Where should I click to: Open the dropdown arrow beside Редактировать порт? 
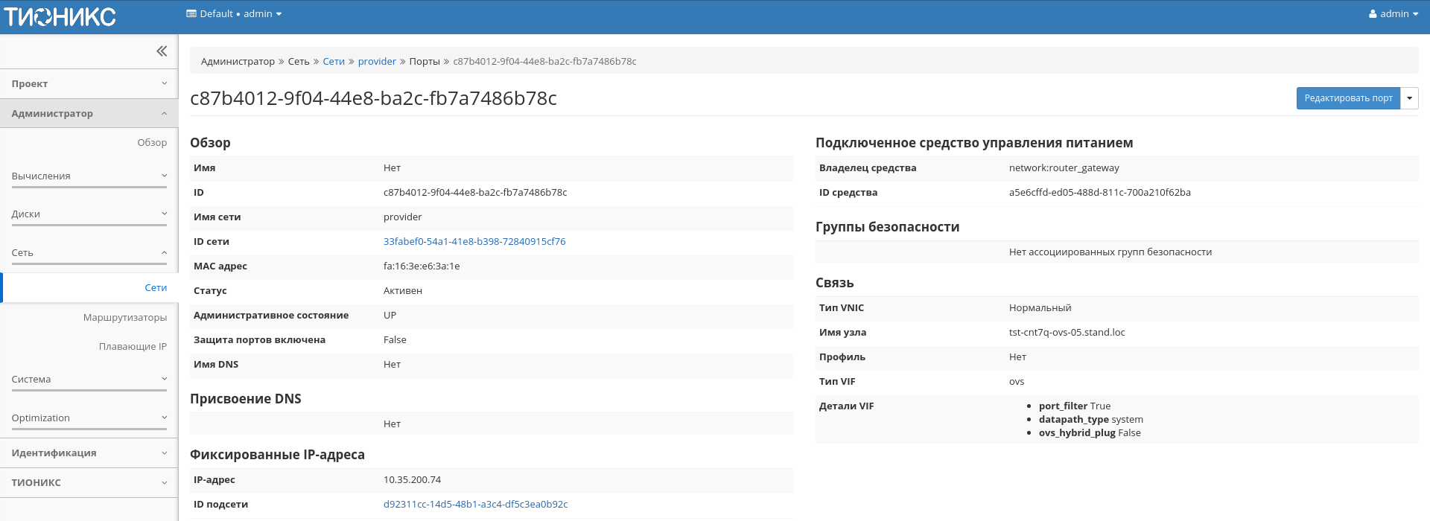1409,98
